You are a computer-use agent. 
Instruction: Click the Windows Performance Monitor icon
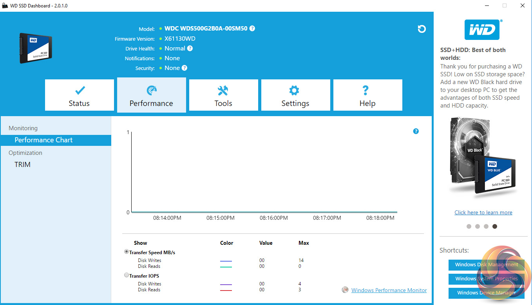click(345, 290)
